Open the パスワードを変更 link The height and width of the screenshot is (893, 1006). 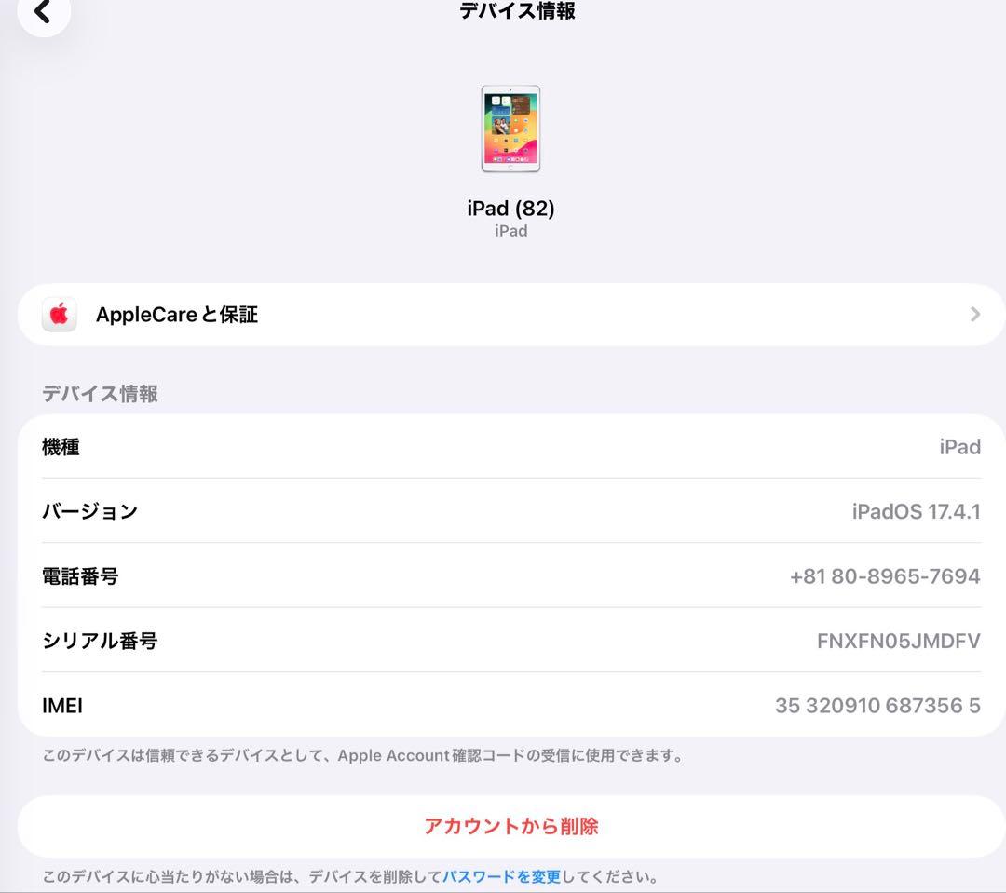502,876
